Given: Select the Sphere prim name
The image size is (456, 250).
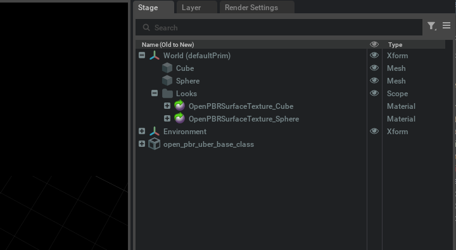Looking at the screenshot, I should (187, 81).
